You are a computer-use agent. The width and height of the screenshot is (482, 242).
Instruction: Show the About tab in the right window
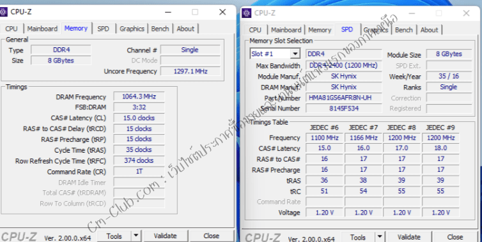click(429, 30)
